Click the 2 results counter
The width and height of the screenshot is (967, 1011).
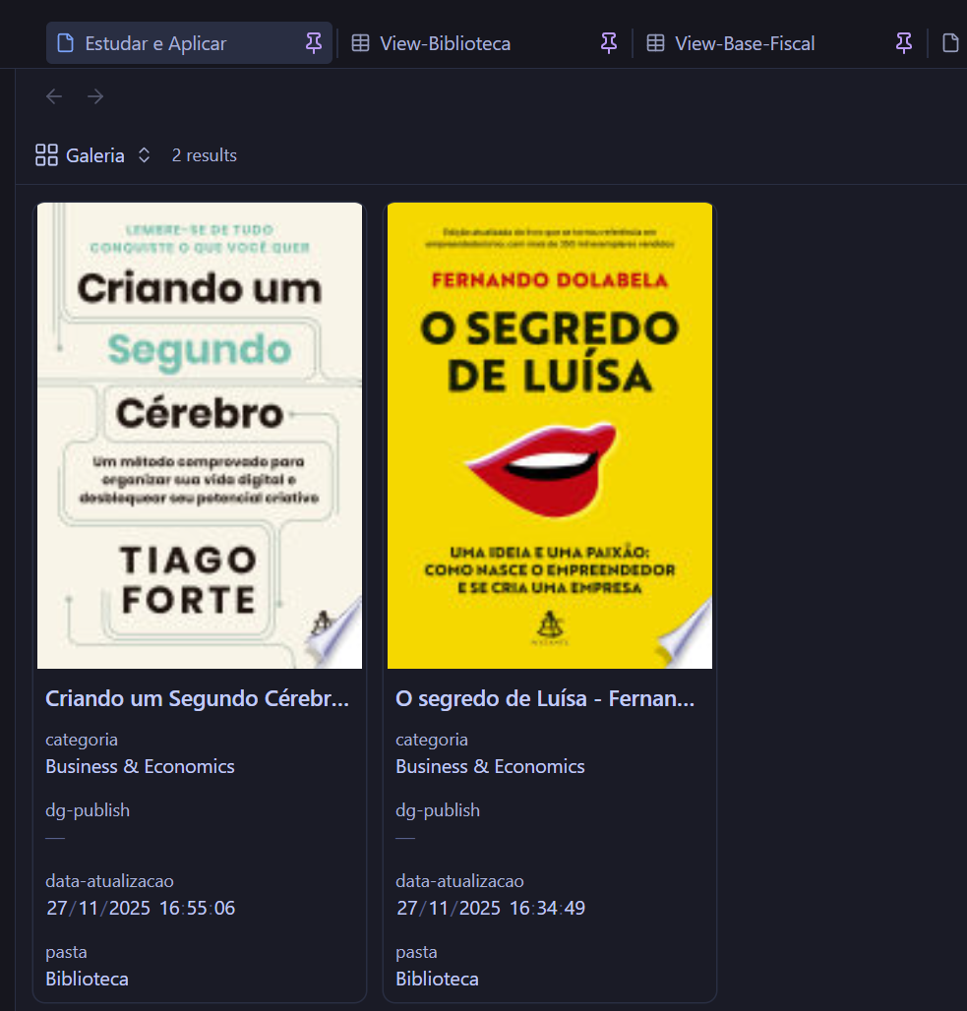click(204, 155)
